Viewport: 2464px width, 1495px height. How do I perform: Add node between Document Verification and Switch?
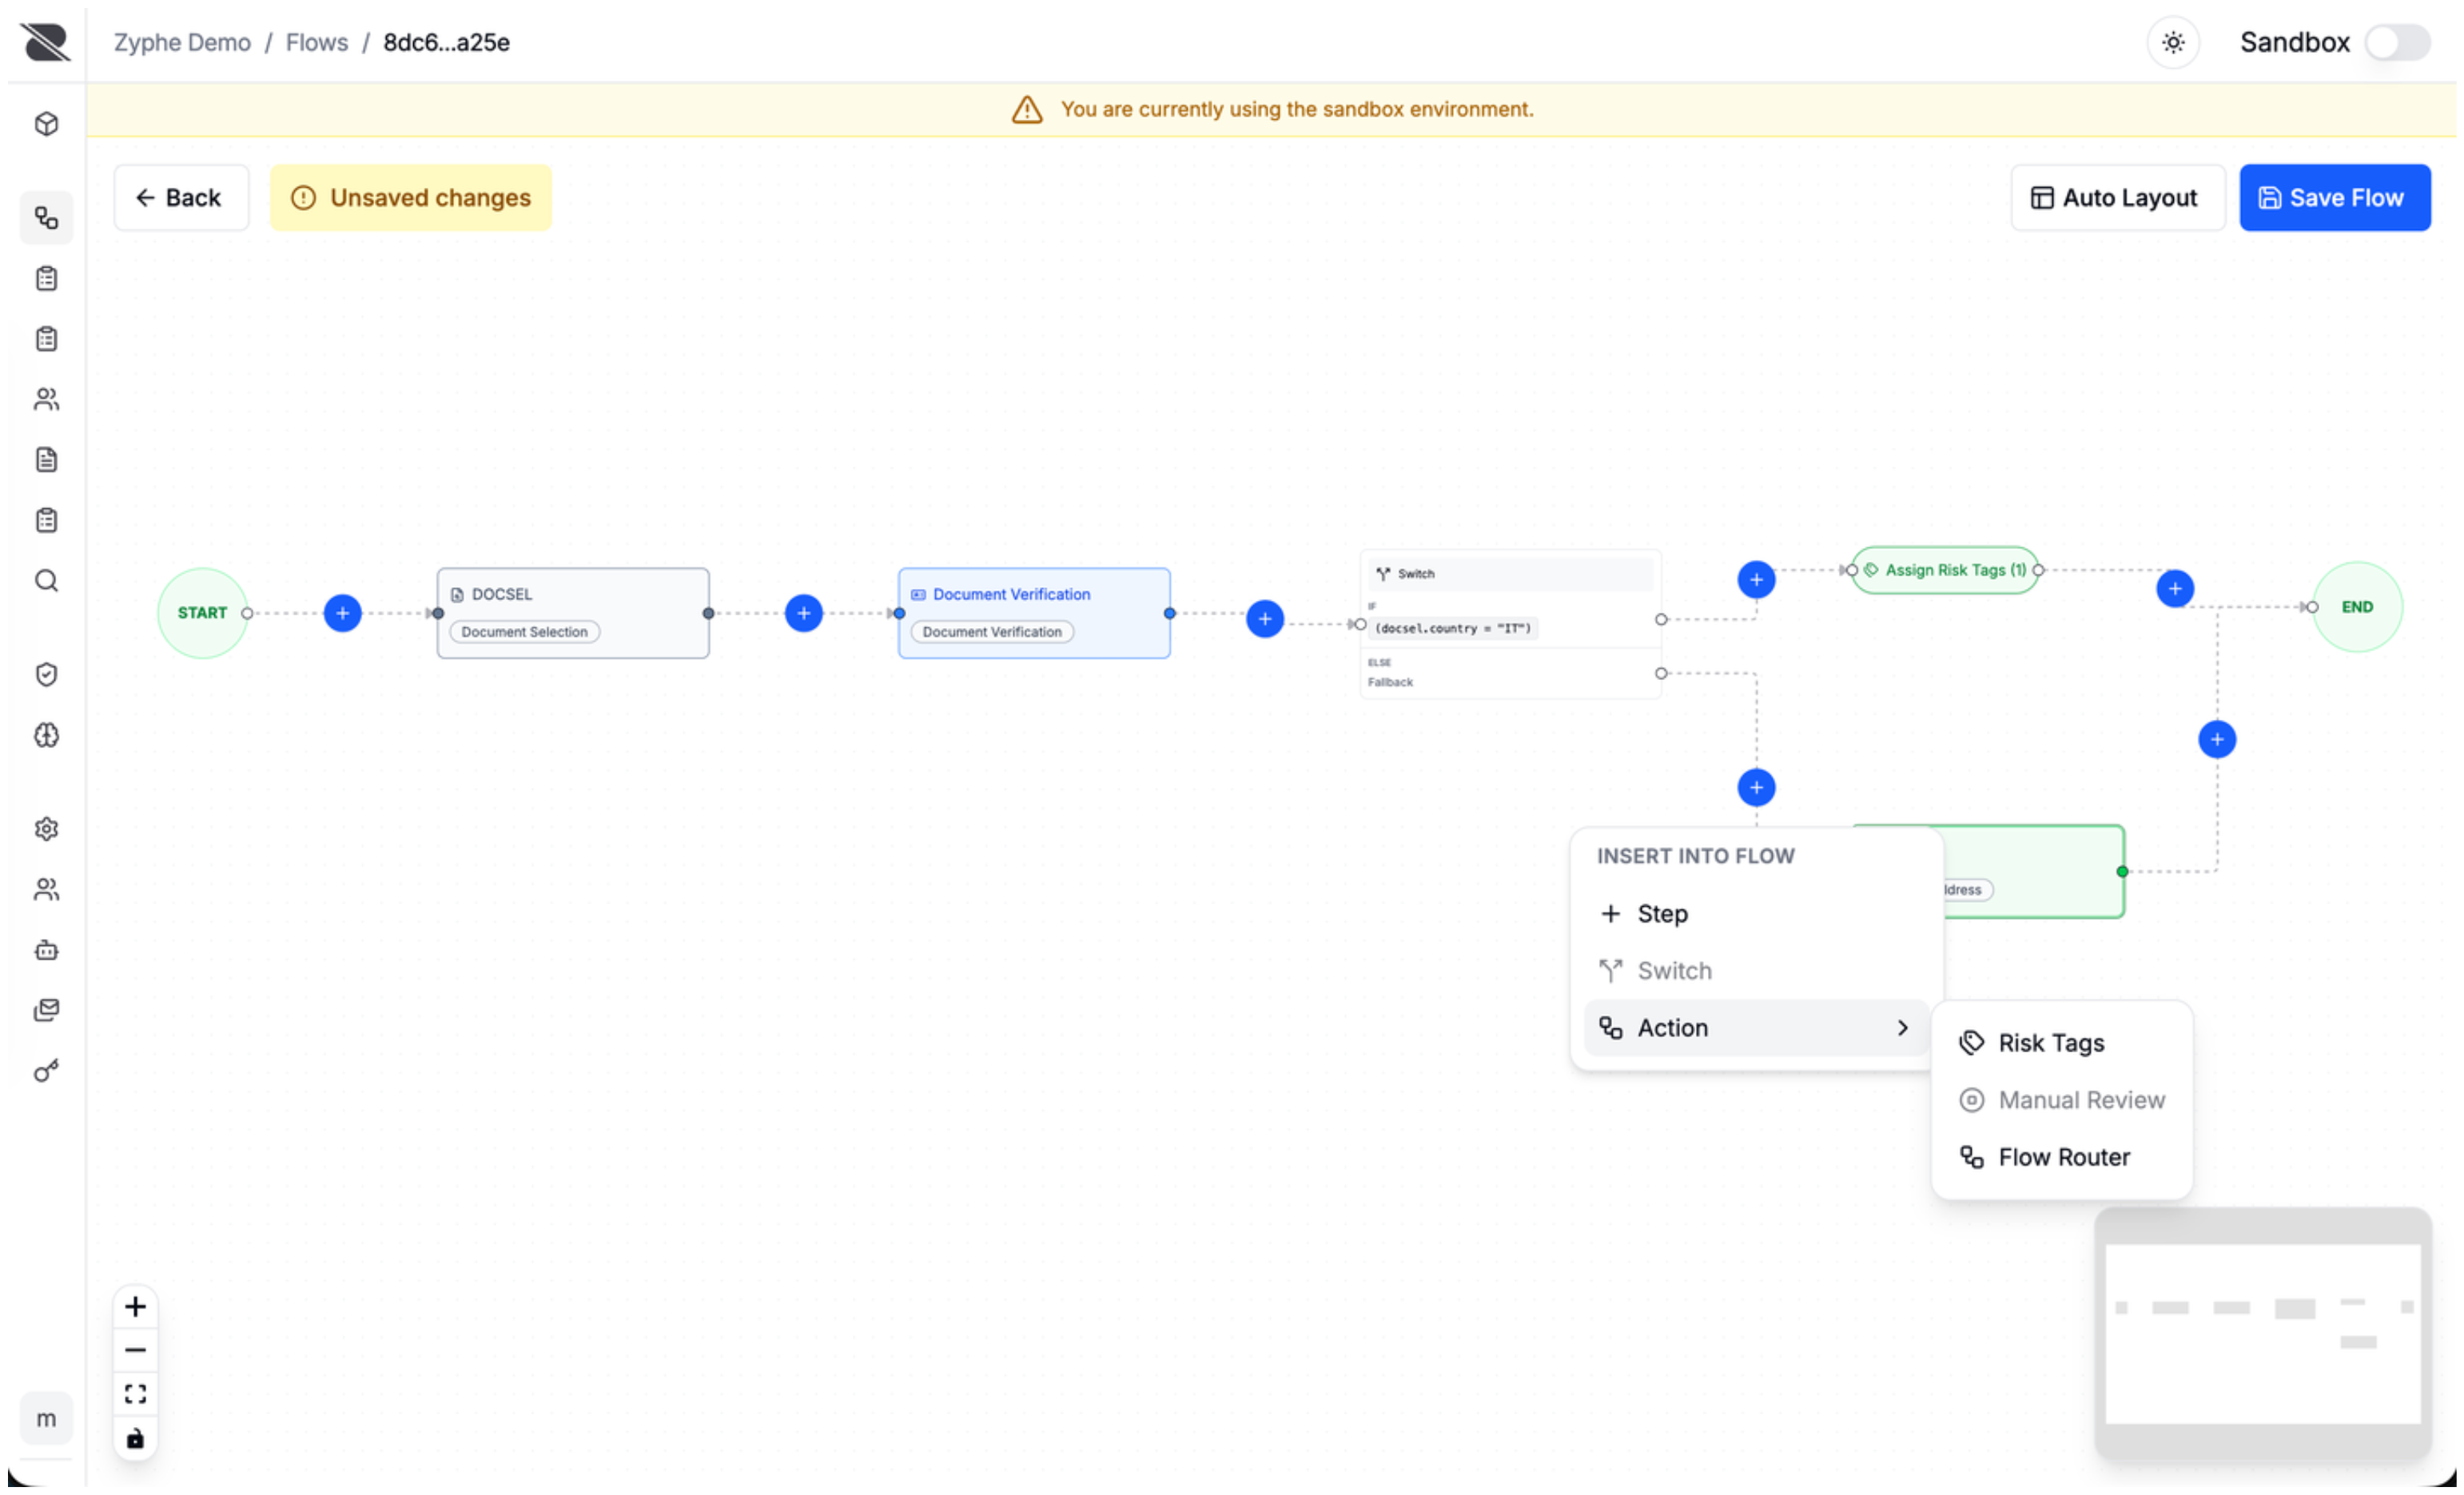pyautogui.click(x=1265, y=619)
